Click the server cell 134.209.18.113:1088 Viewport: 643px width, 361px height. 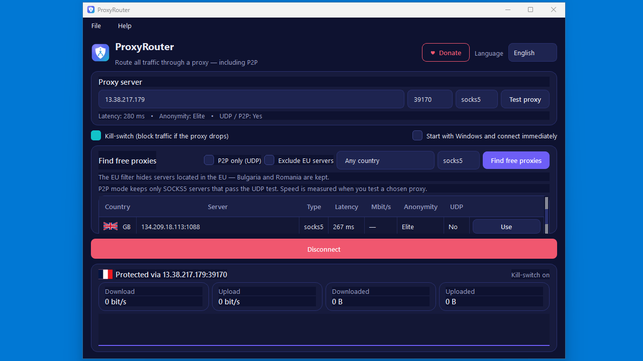click(218, 227)
